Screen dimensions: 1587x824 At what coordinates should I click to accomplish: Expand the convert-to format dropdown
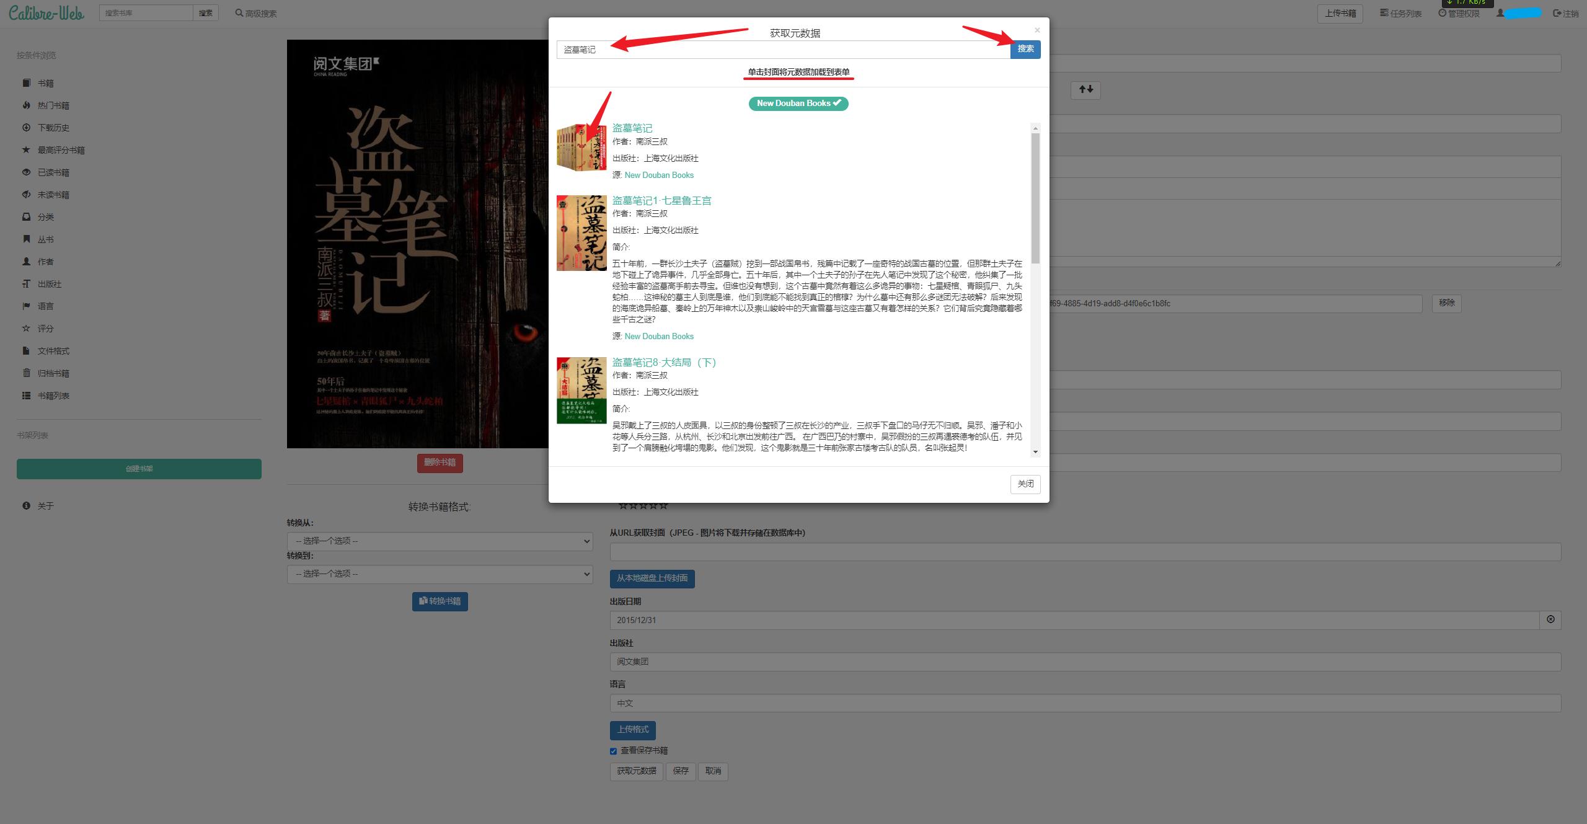(x=440, y=574)
